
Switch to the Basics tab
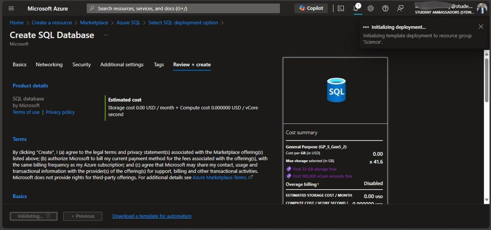pos(20,64)
